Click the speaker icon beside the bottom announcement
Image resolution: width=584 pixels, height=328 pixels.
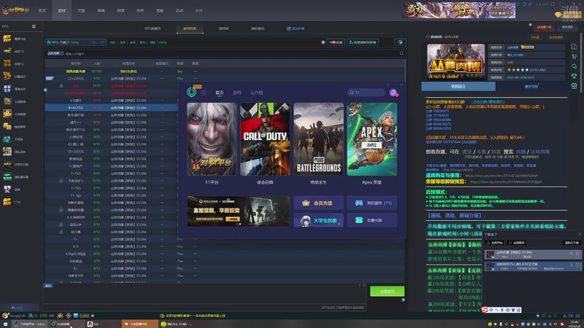pos(162,316)
